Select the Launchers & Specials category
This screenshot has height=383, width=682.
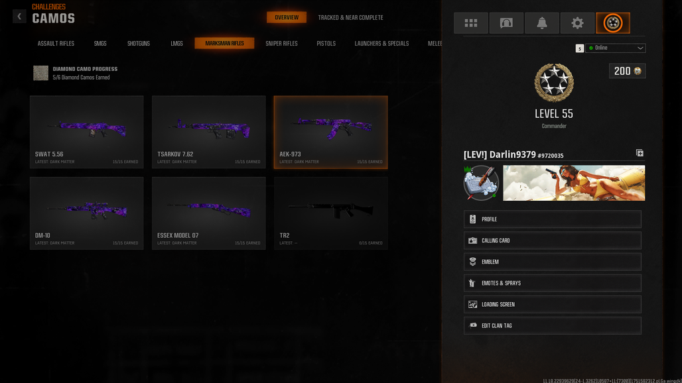pos(381,44)
